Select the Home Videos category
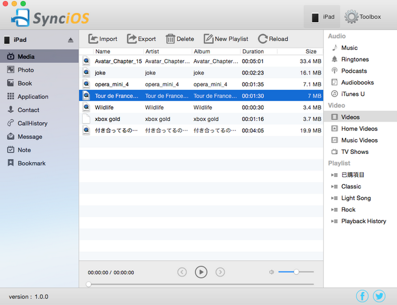The height and width of the screenshot is (305, 397). (360, 128)
